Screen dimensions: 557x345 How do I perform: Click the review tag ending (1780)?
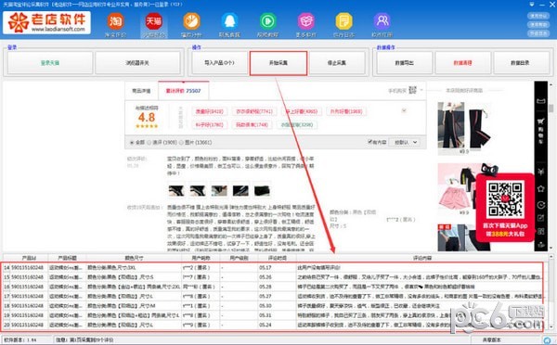[210, 124]
